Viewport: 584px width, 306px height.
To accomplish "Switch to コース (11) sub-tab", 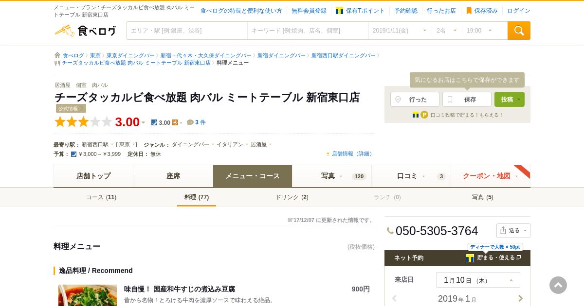I will pos(101,197).
